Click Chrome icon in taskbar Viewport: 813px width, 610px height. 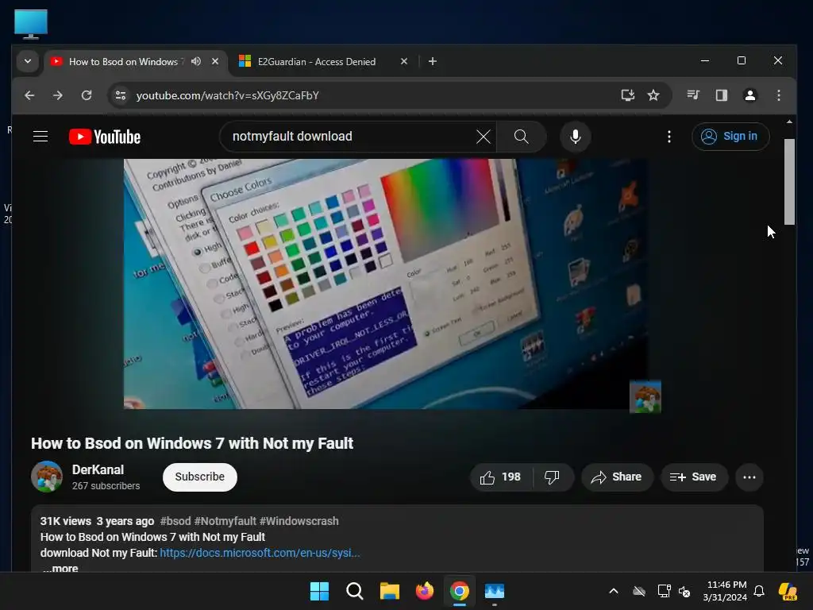click(x=460, y=591)
